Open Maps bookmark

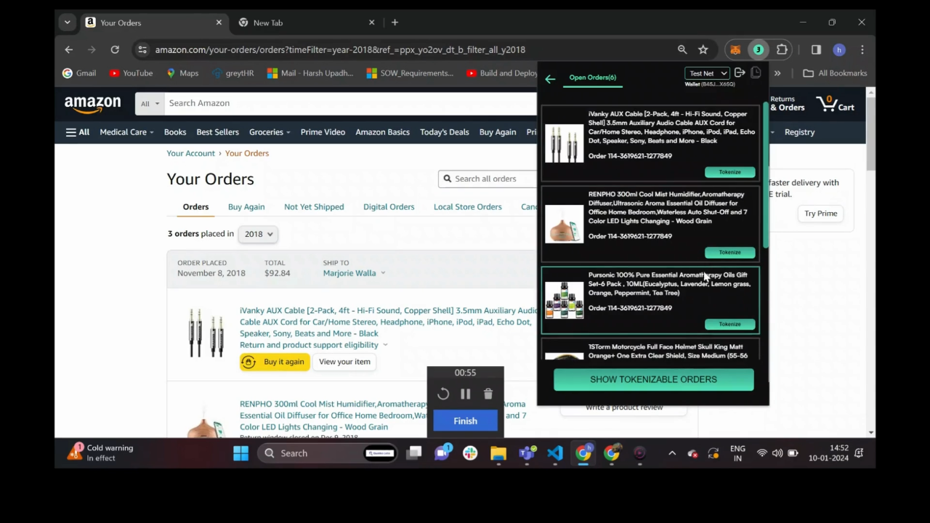click(x=182, y=73)
